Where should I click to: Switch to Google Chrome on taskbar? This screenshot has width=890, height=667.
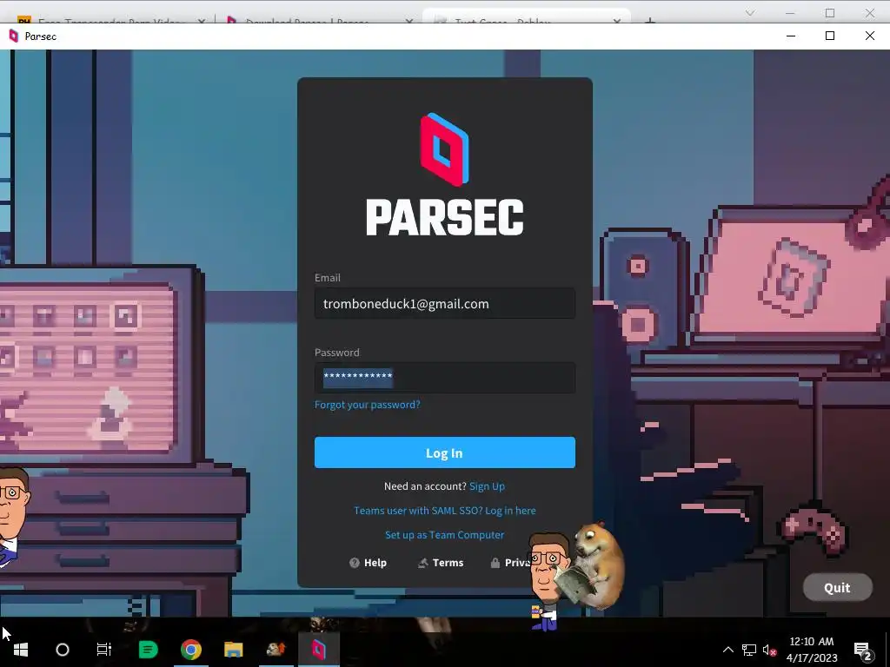pyautogui.click(x=190, y=650)
